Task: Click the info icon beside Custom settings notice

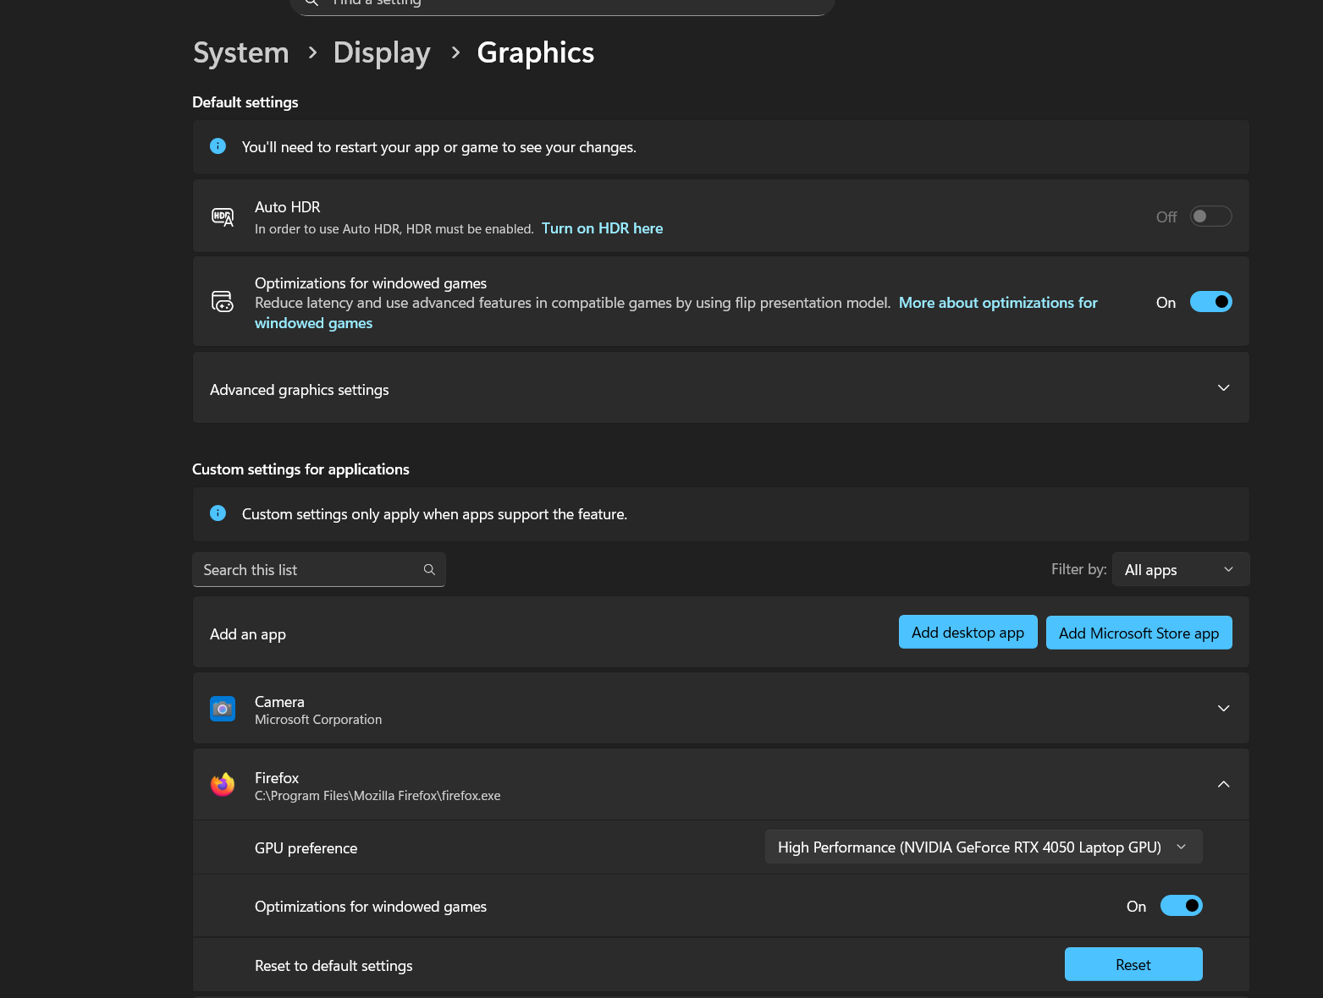Action: pos(218,513)
